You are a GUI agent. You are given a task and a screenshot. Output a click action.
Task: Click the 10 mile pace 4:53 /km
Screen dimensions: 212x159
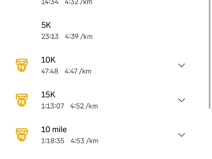pyautogui.click(x=84, y=141)
